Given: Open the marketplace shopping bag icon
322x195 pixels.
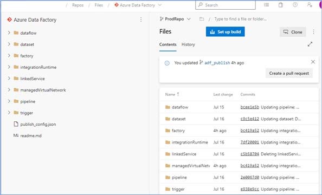Looking at the screenshot, I should tap(281, 5).
